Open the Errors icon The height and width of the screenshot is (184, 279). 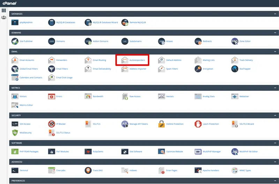point(52,96)
